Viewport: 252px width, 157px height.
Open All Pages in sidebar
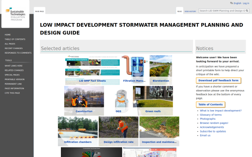(x=10, y=44)
